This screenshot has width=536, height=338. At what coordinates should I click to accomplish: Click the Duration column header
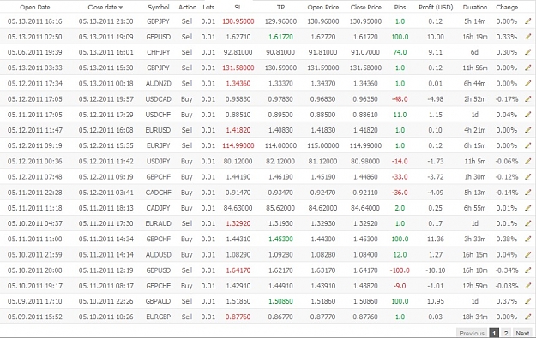[x=475, y=7]
